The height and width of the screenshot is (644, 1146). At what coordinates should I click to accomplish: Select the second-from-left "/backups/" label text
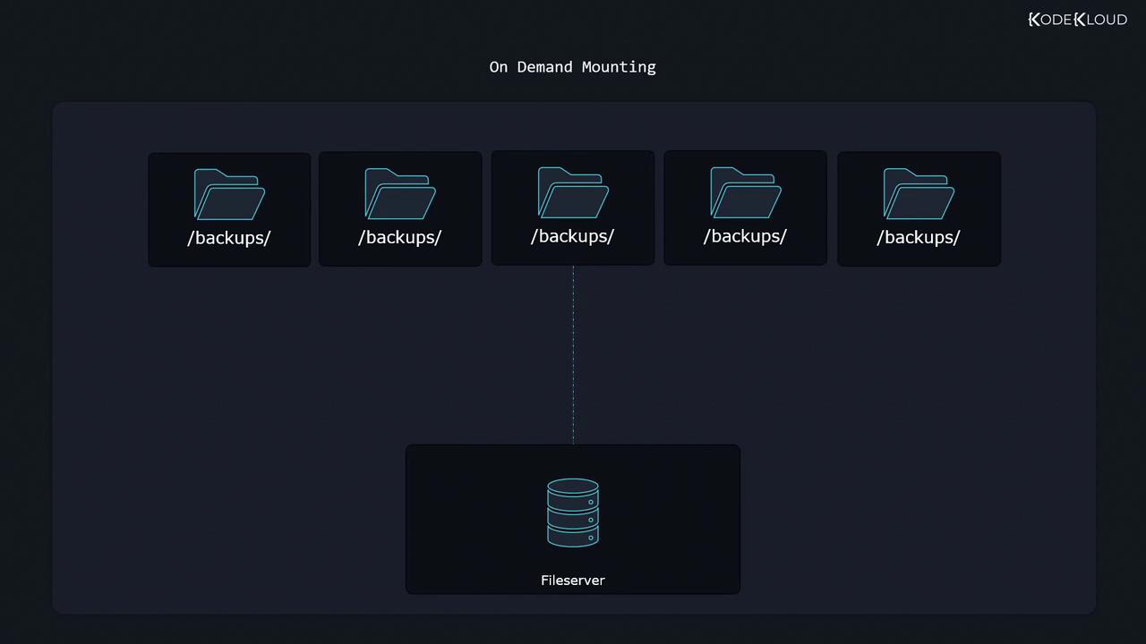(400, 237)
